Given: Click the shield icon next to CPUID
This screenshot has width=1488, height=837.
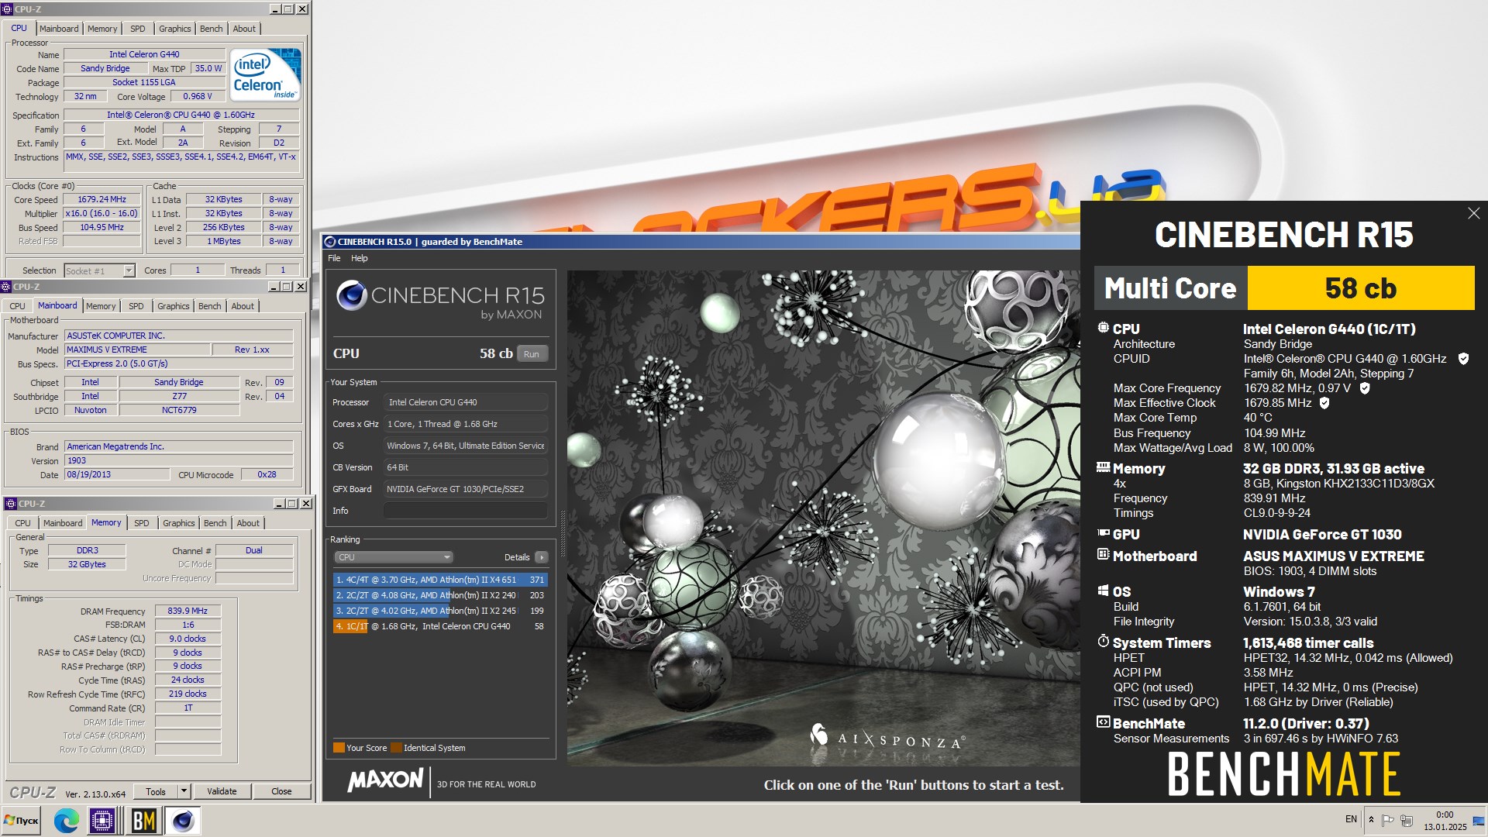Looking at the screenshot, I should point(1463,359).
